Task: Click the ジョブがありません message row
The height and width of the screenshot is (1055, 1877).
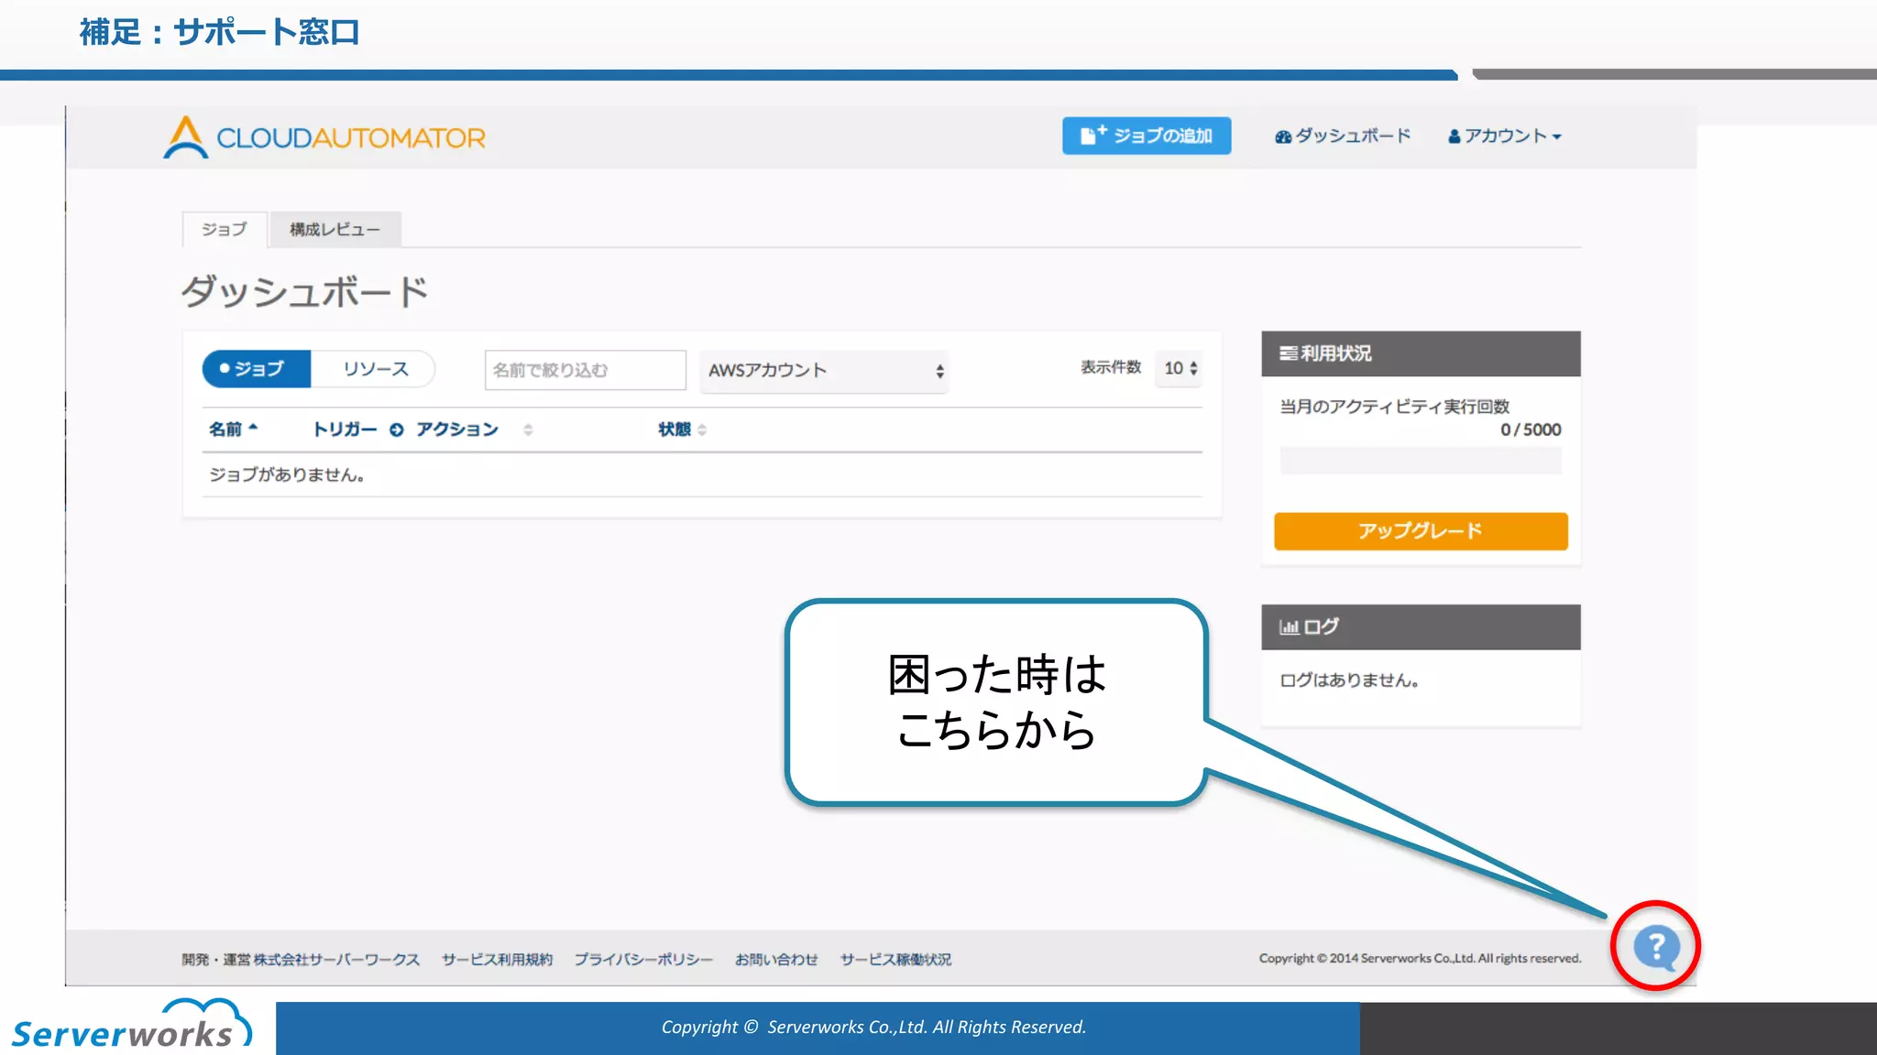Action: [702, 474]
